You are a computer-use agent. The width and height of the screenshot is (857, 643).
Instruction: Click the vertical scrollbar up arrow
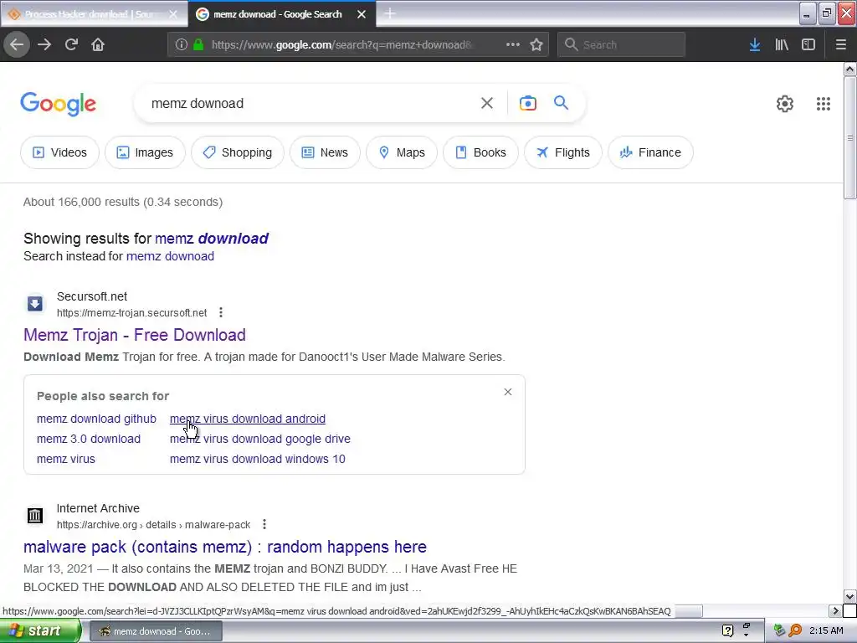coord(849,69)
